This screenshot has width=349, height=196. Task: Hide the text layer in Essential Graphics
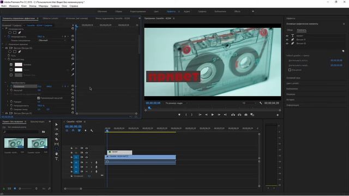[287, 36]
